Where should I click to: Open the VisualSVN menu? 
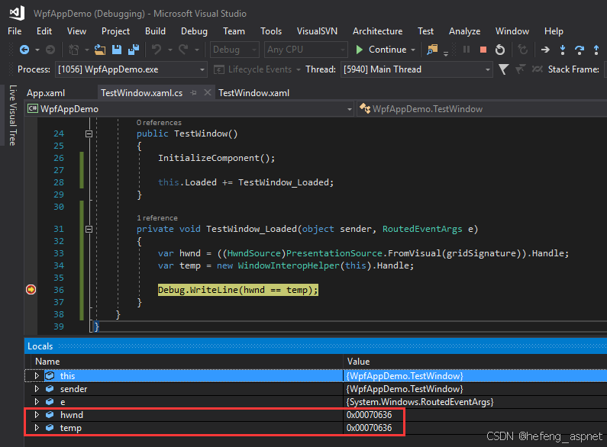pyautogui.click(x=317, y=31)
